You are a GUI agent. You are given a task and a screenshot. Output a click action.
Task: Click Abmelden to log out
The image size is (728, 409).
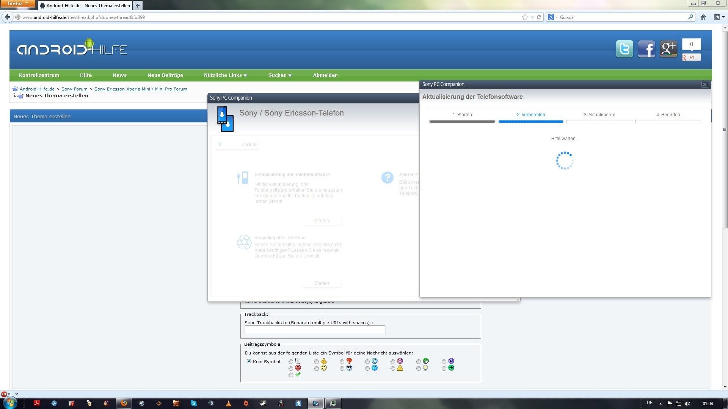(325, 75)
